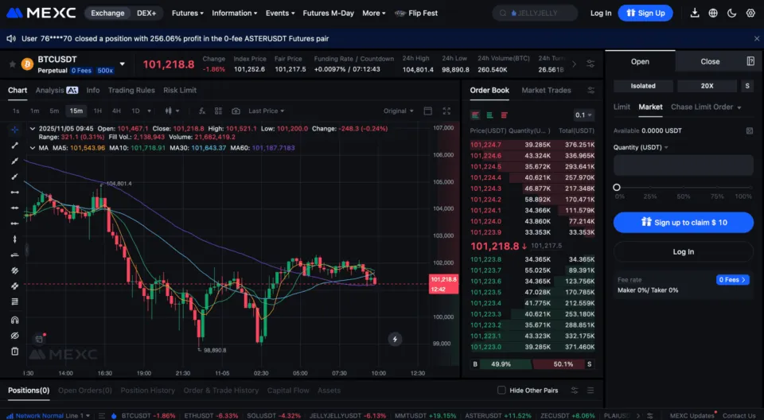Open the Flip Fest link

click(x=416, y=14)
